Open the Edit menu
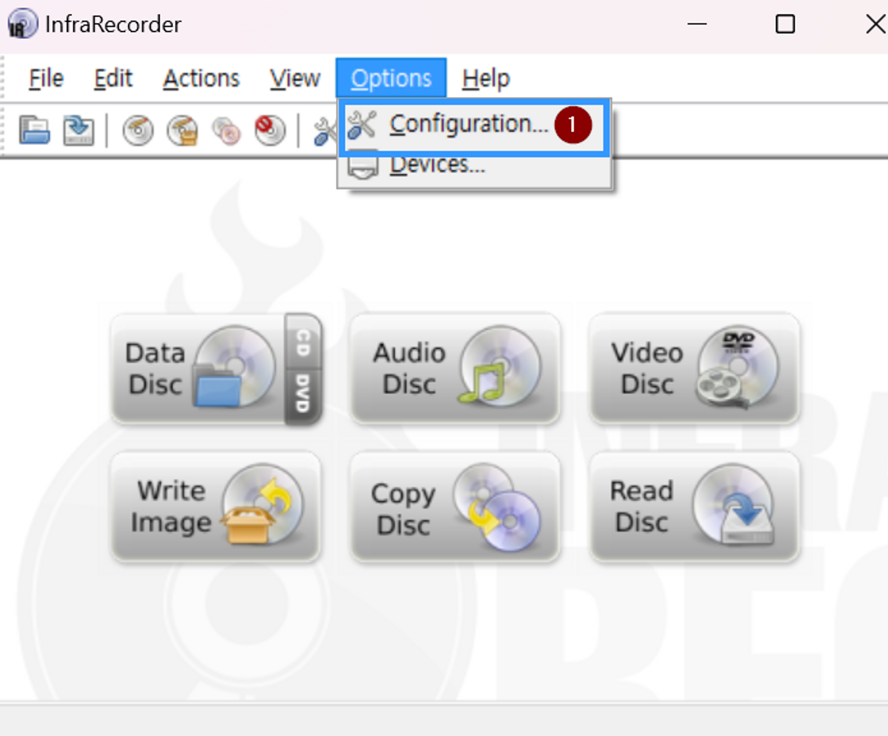This screenshot has width=888, height=736. pyautogui.click(x=113, y=79)
